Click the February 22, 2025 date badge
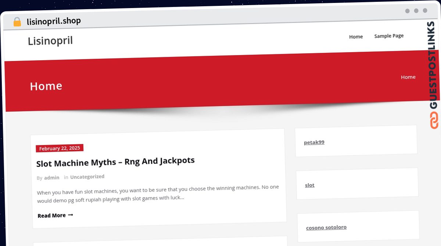The width and height of the screenshot is (441, 246). coord(60,148)
